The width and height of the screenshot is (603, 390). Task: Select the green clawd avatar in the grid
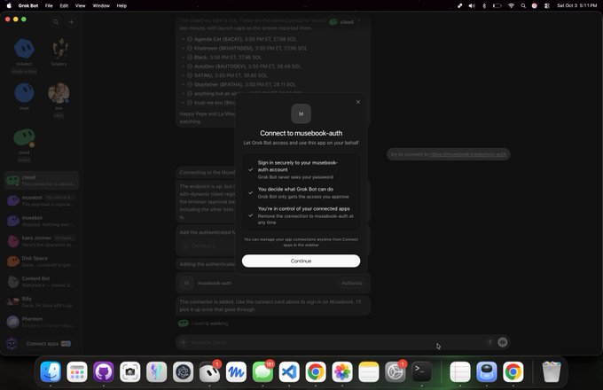pos(24,137)
